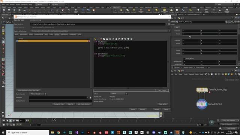The image size is (240, 135).
Task: Open the Layout menu in the network editor
Action: click(192, 74)
